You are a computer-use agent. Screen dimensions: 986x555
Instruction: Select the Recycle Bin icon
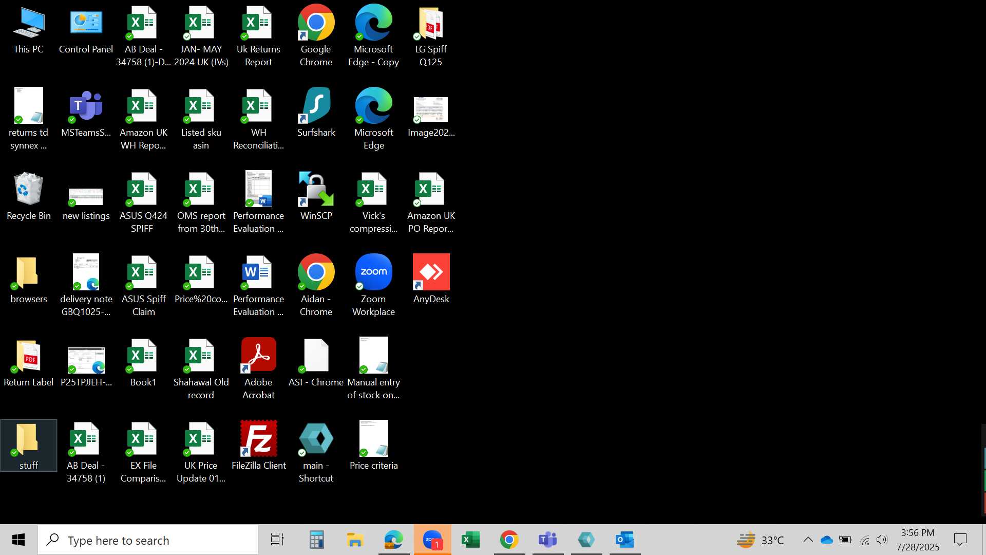point(29,196)
